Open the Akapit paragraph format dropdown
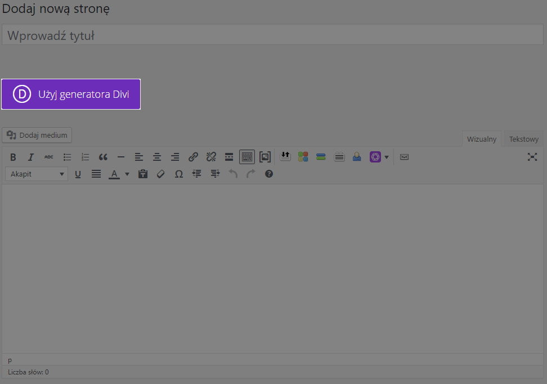Image resolution: width=547 pixels, height=384 pixels. point(37,174)
